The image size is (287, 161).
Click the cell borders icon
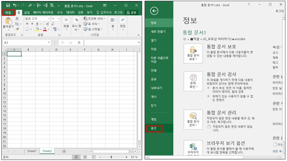27,29
